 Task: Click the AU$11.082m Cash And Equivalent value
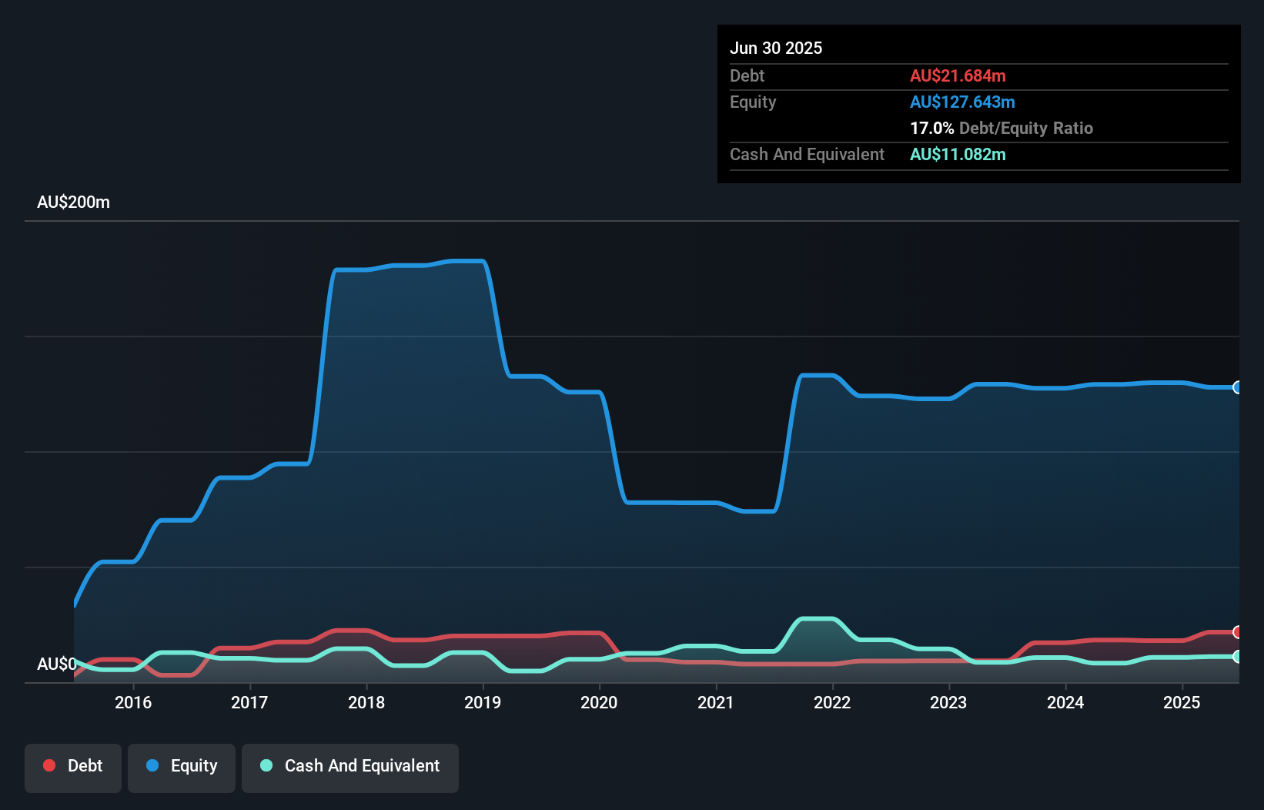pos(958,155)
